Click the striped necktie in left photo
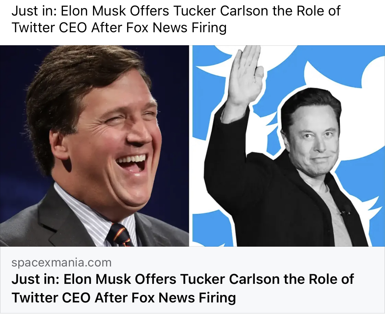The image size is (385, 317). [x=120, y=235]
